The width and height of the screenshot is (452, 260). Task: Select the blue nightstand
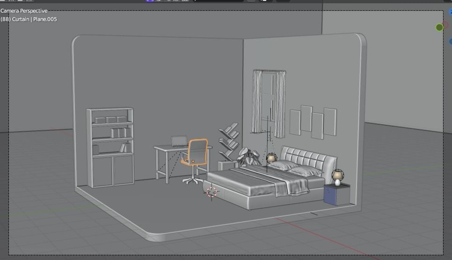click(x=337, y=194)
